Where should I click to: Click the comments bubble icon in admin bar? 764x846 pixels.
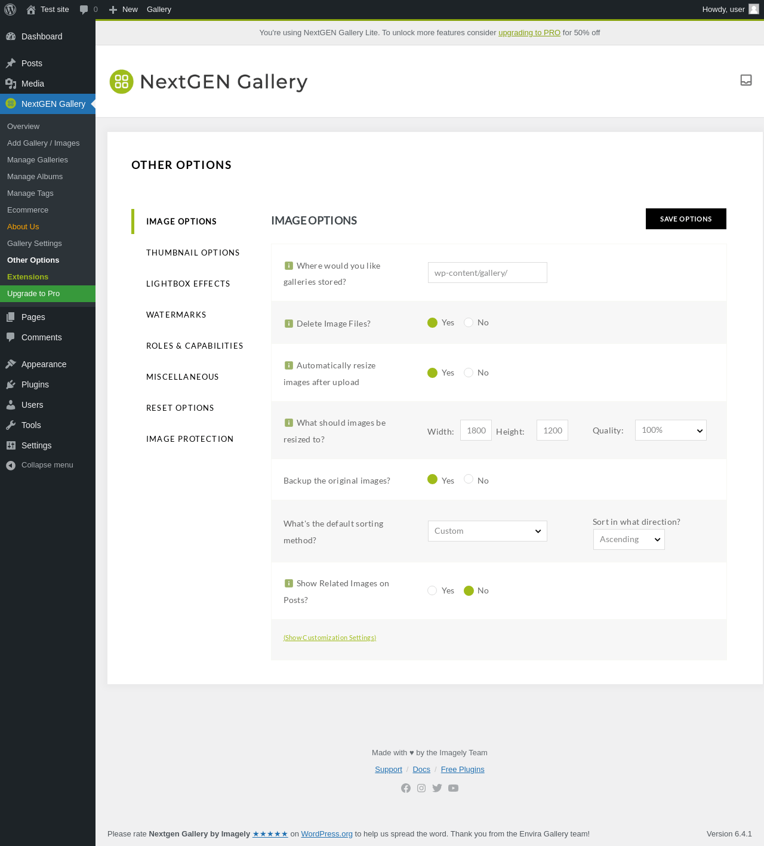(84, 10)
